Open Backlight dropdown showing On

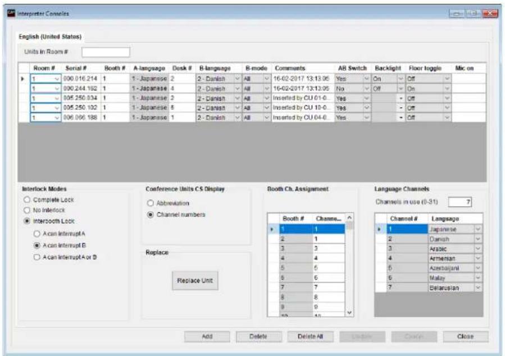tap(401, 79)
